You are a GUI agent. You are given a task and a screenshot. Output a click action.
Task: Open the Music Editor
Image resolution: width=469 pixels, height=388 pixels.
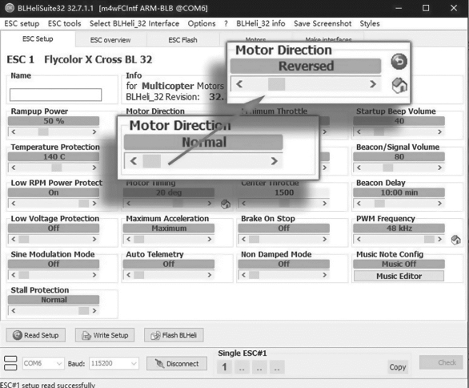pyautogui.click(x=399, y=276)
